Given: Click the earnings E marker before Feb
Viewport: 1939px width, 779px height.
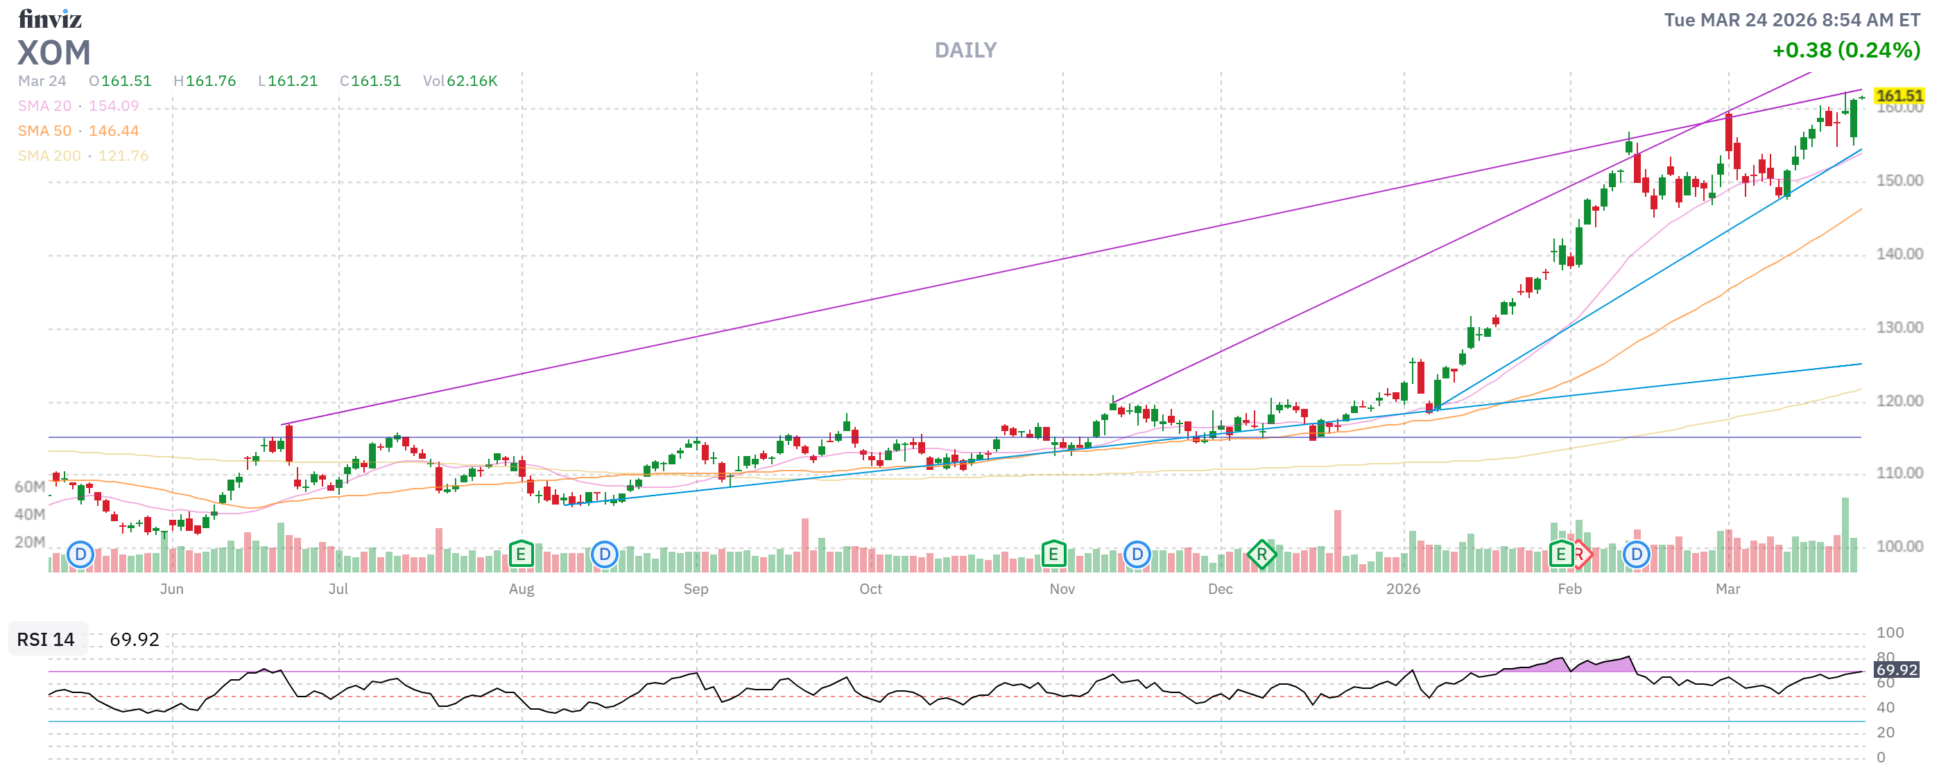Looking at the screenshot, I should 1560,556.
